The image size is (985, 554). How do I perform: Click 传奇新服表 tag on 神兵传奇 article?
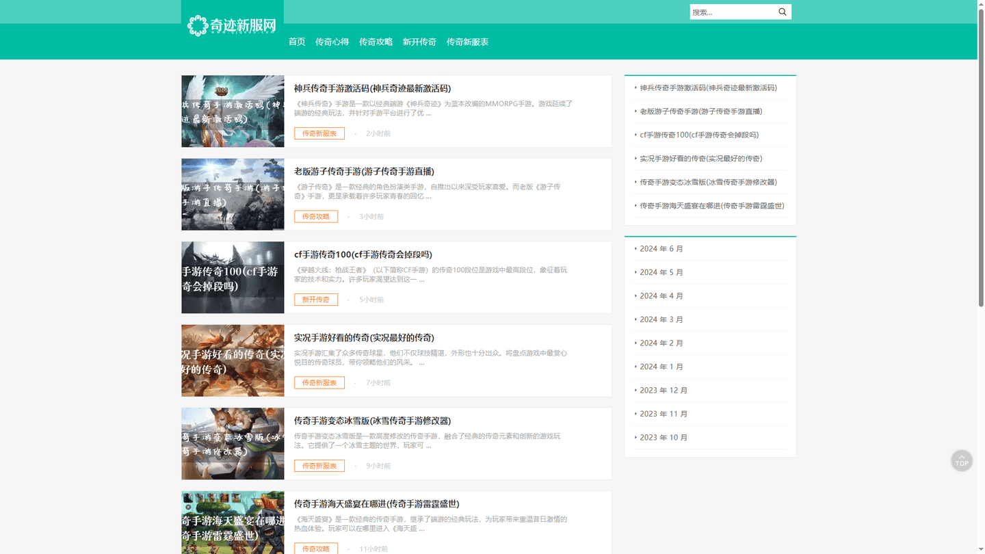pyautogui.click(x=319, y=133)
